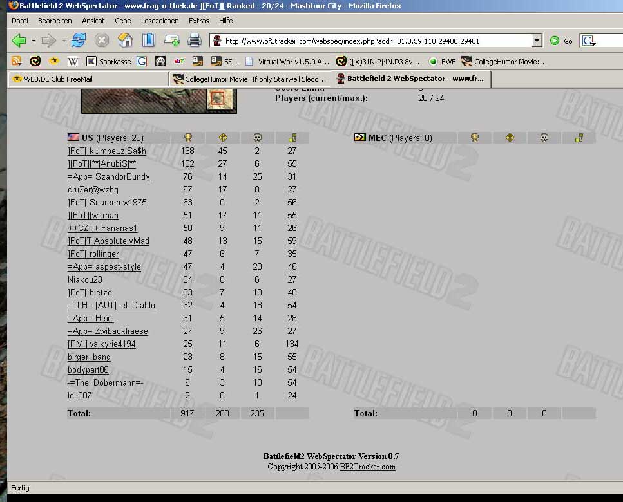
Task: Open player birger_bang profile
Action: click(89, 357)
